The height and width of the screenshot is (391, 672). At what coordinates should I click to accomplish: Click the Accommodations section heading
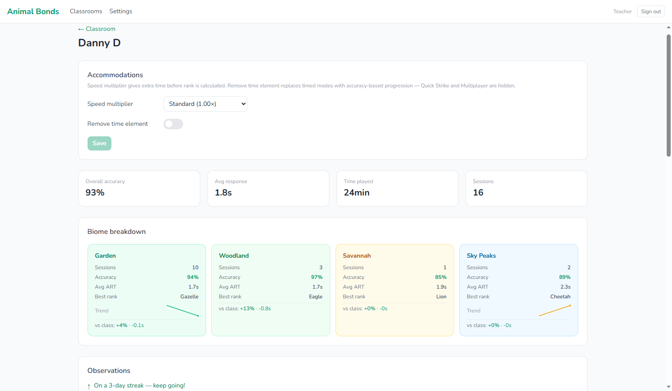coord(115,75)
